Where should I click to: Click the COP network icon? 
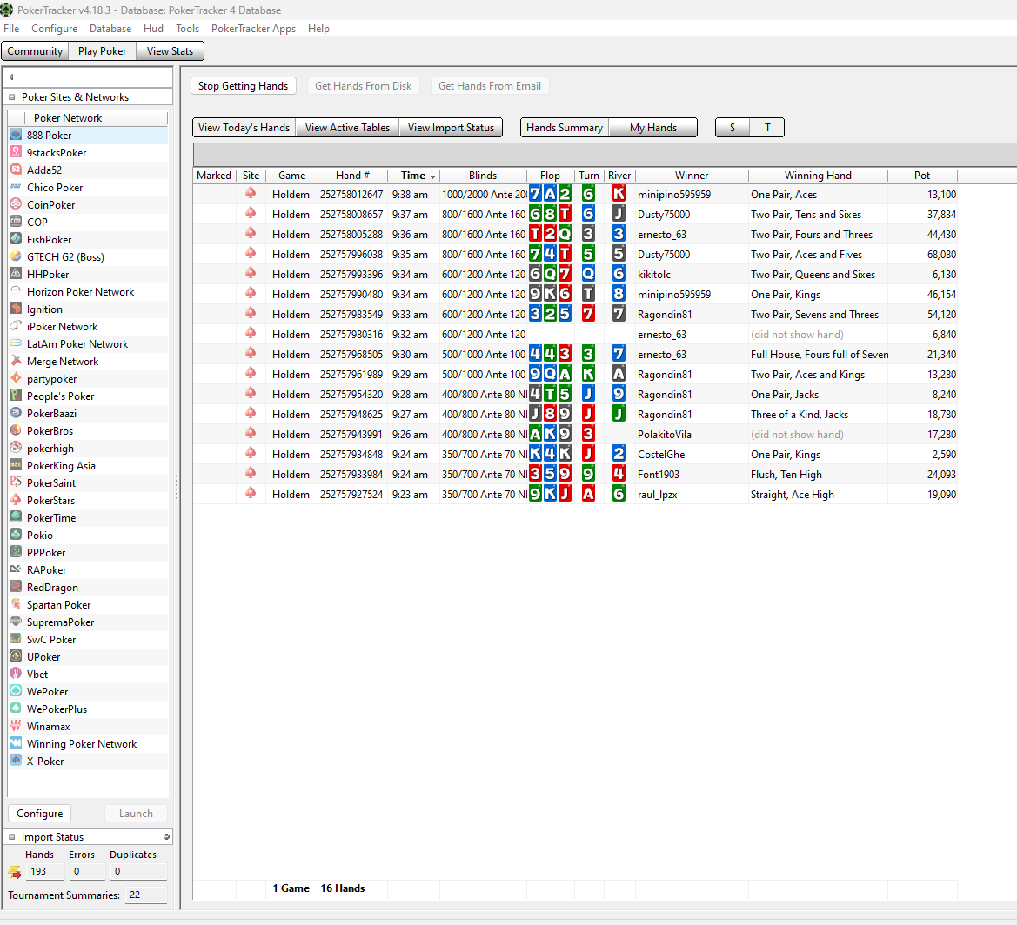pos(17,222)
